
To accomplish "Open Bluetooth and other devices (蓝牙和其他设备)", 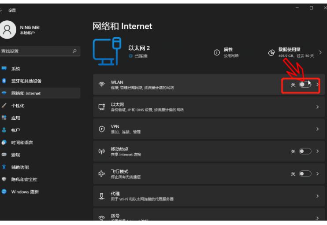I will pos(26,81).
